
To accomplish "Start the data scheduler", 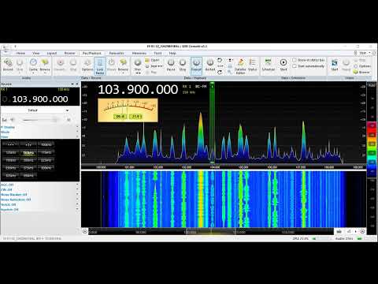I will tap(283, 65).
